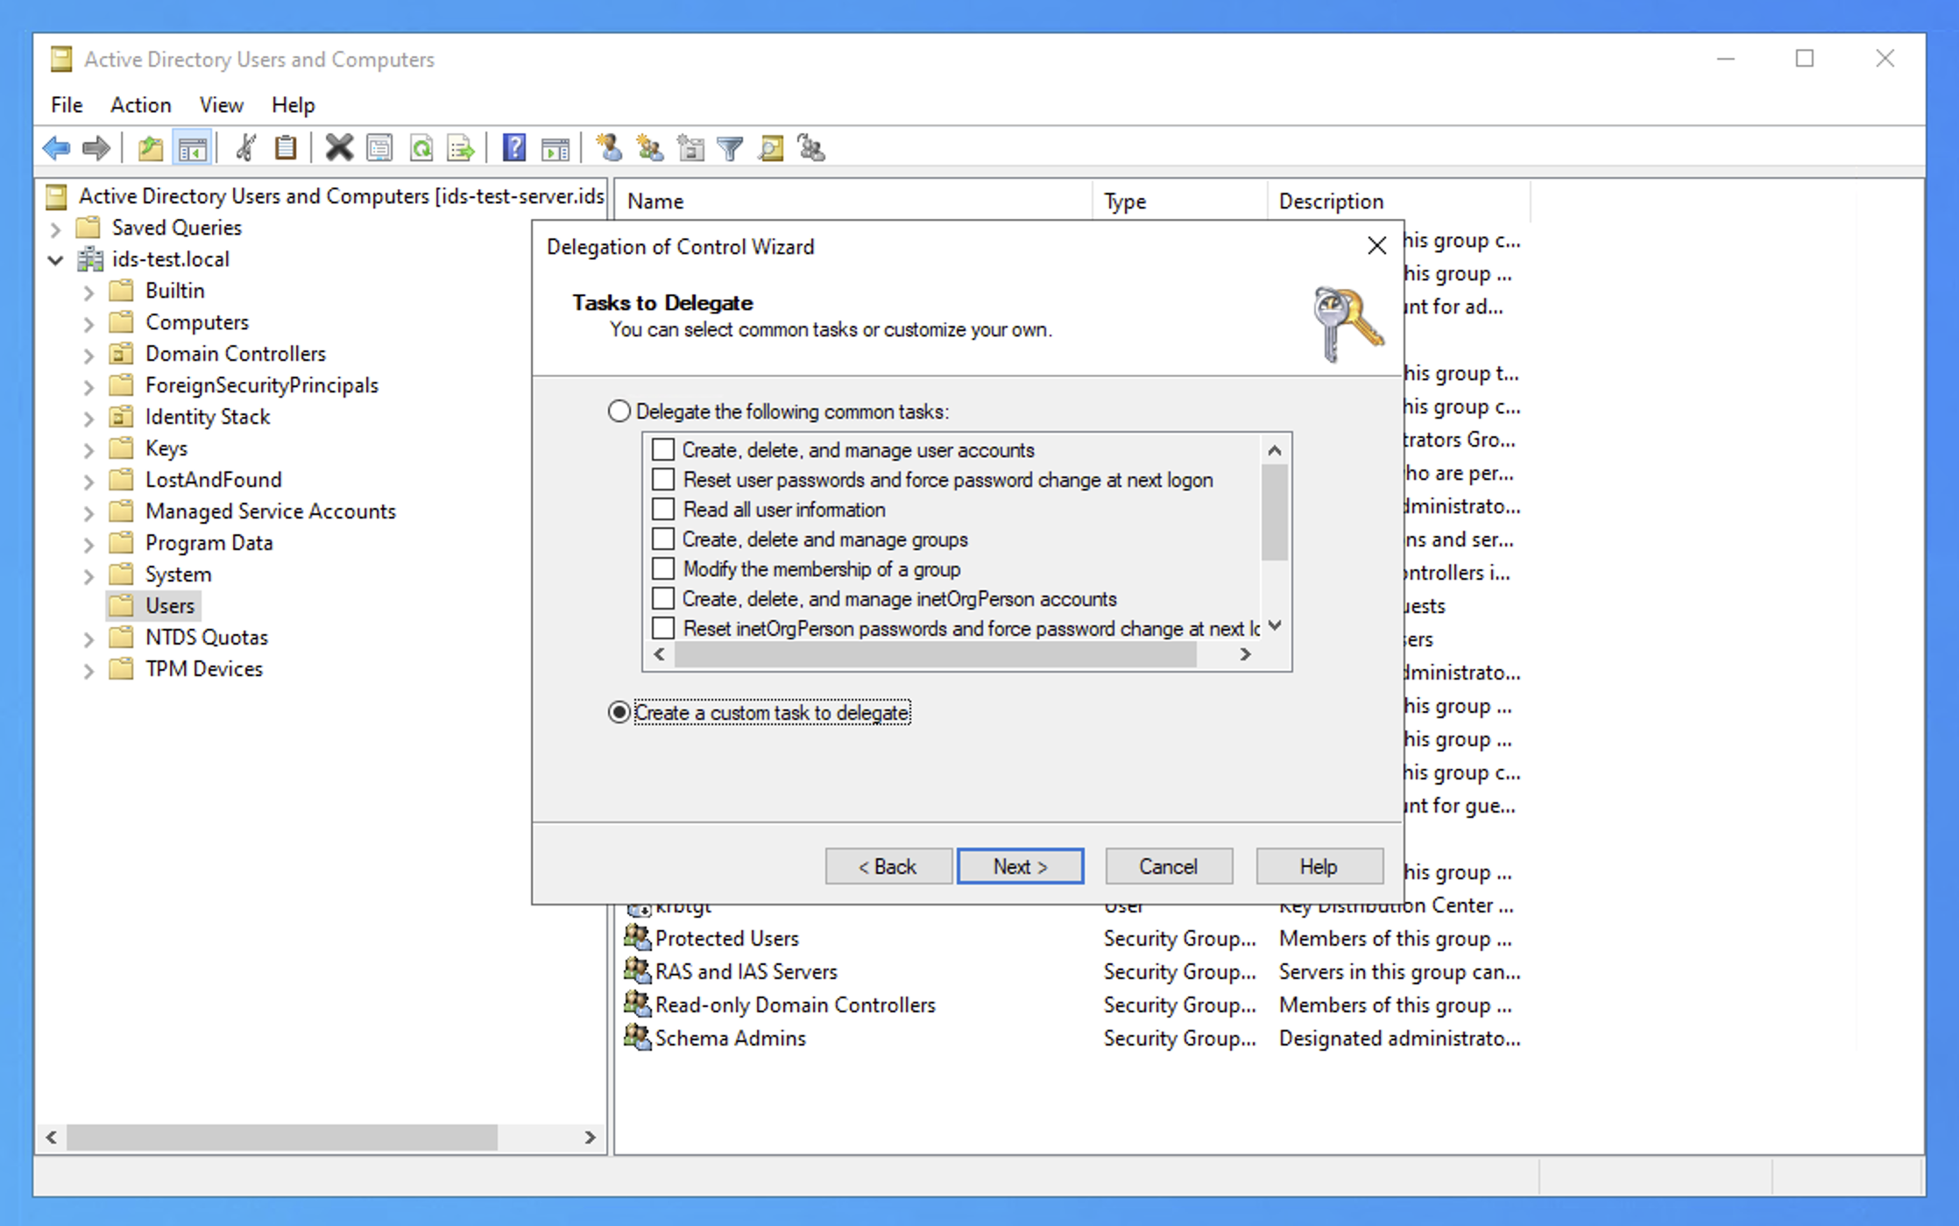Click the Create new organizational unit icon
Image resolution: width=1959 pixels, height=1226 pixels.
[690, 148]
